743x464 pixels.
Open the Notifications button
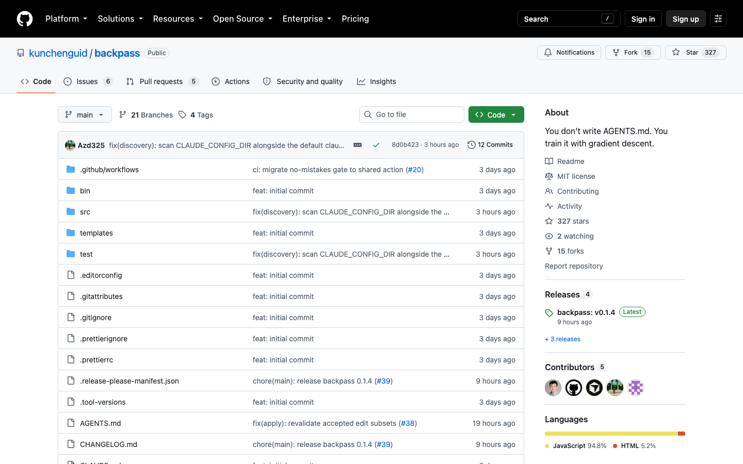(569, 53)
